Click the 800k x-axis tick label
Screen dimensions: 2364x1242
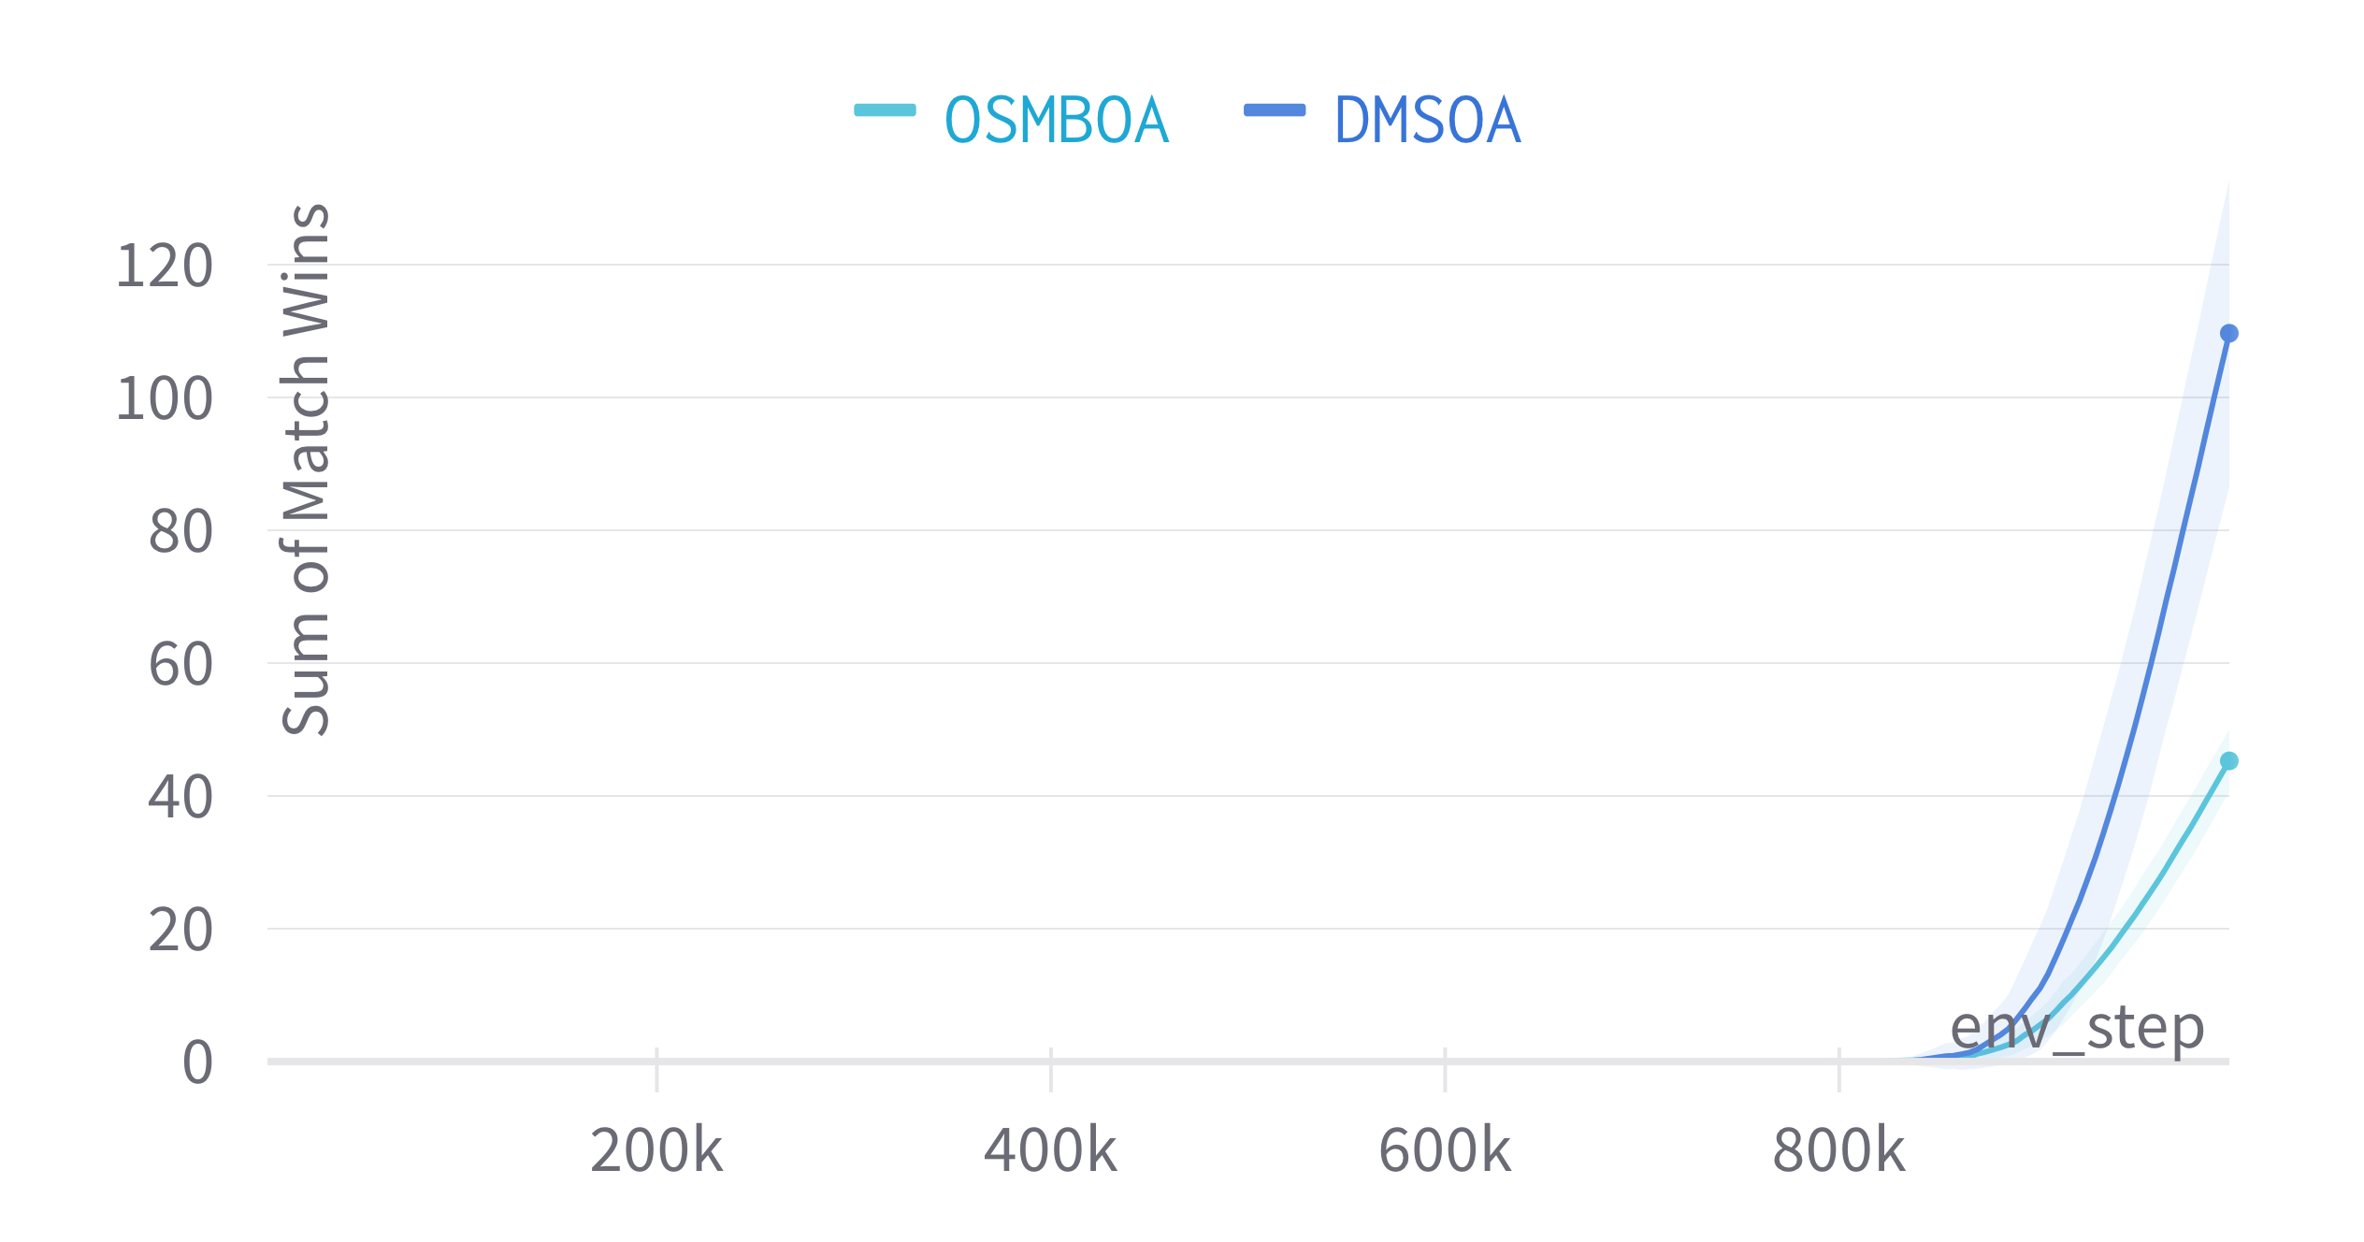tap(1838, 1150)
